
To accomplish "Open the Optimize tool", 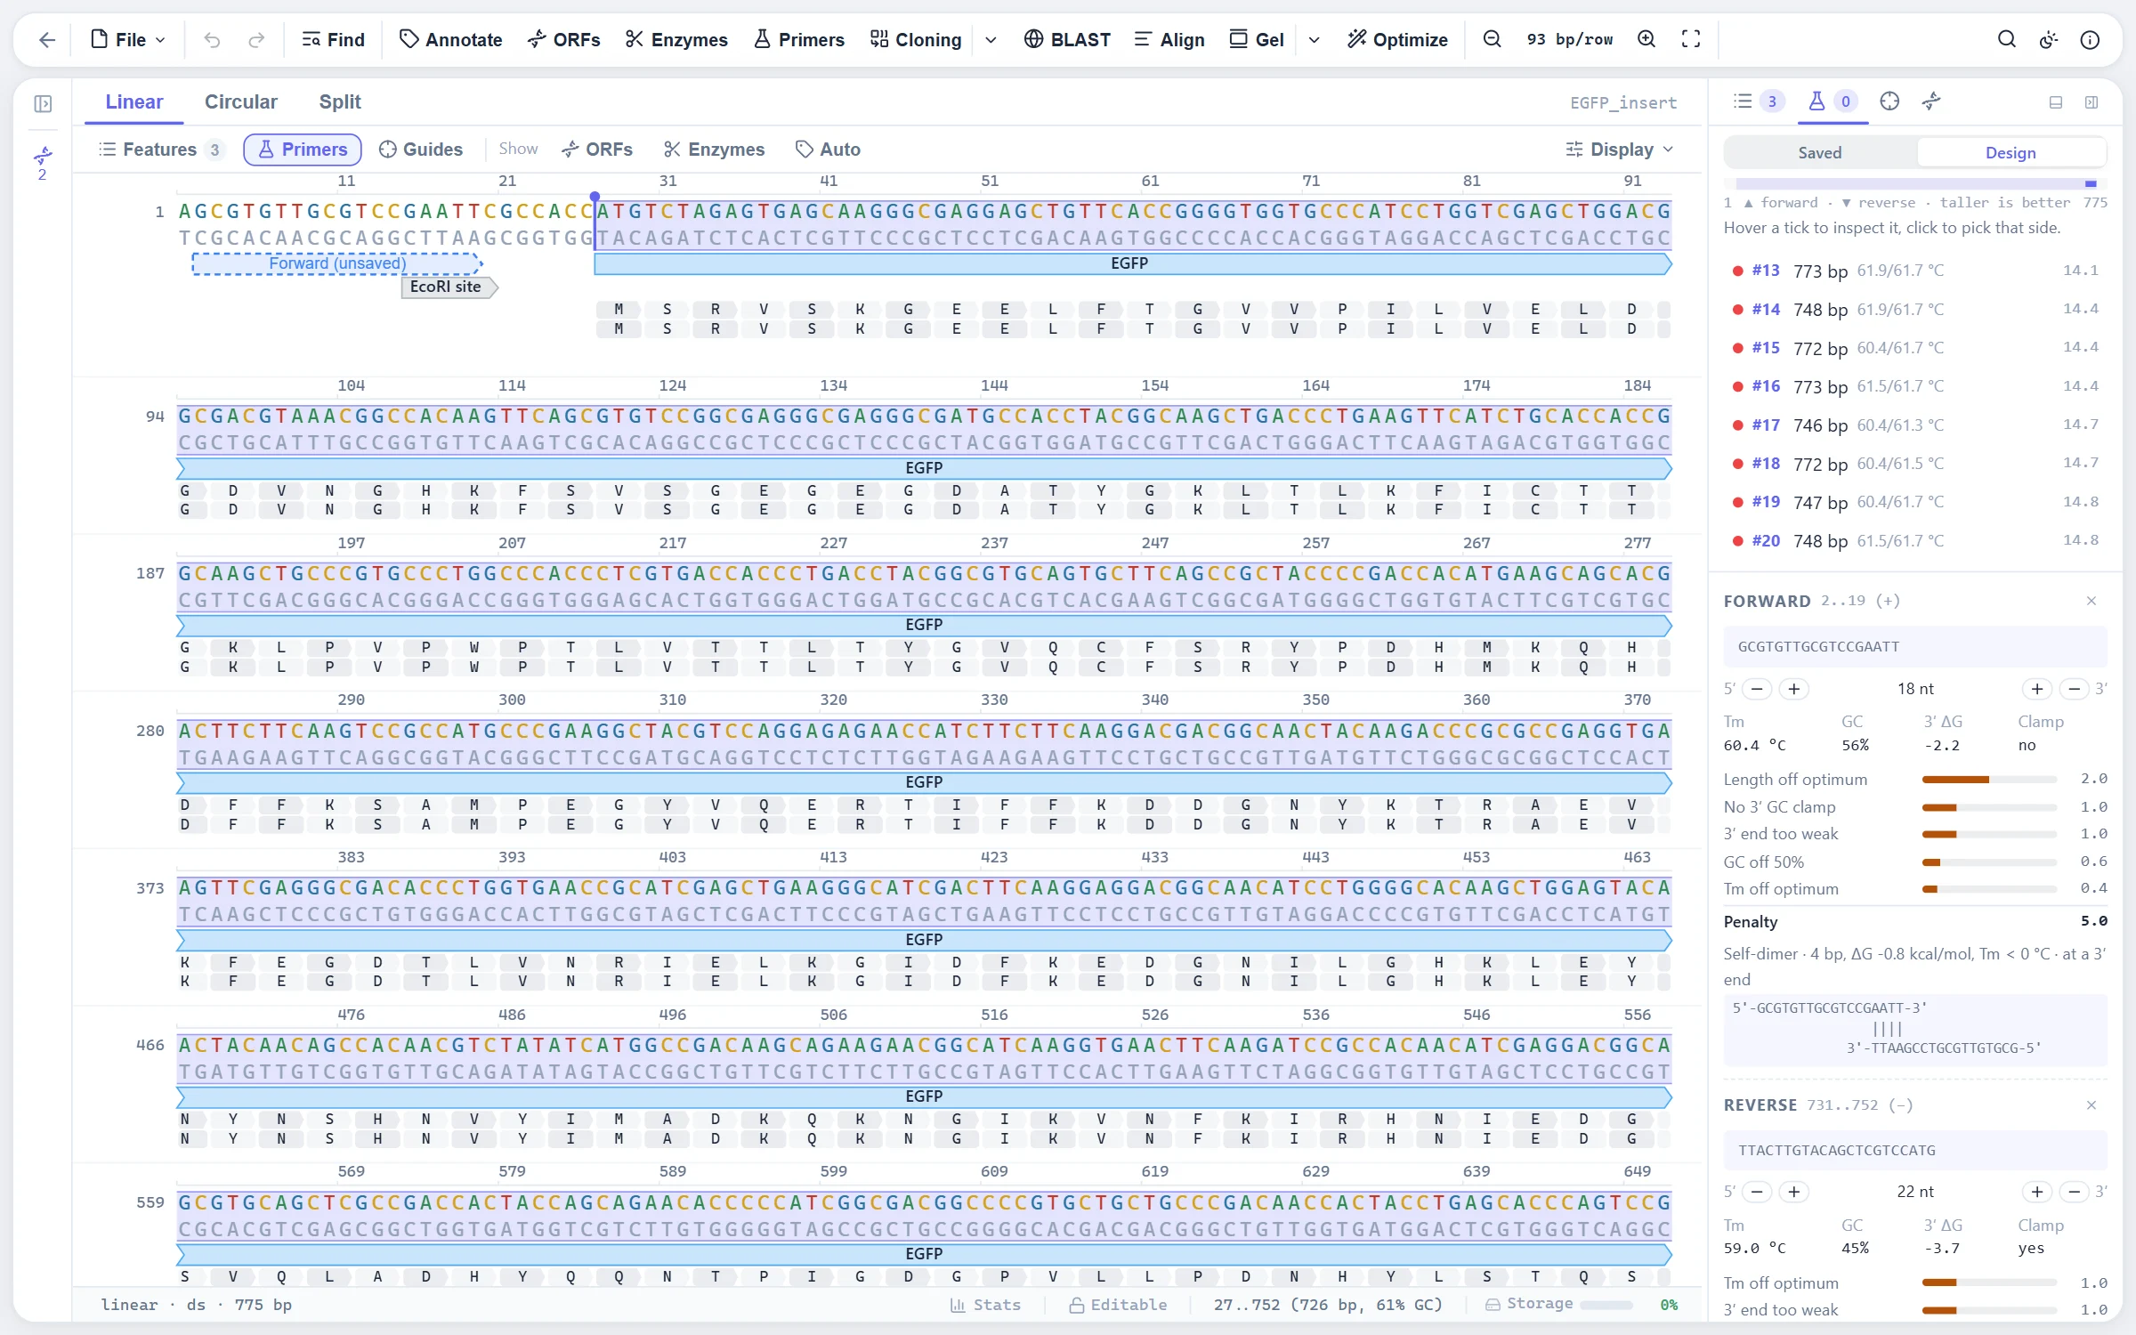I will (x=1398, y=39).
